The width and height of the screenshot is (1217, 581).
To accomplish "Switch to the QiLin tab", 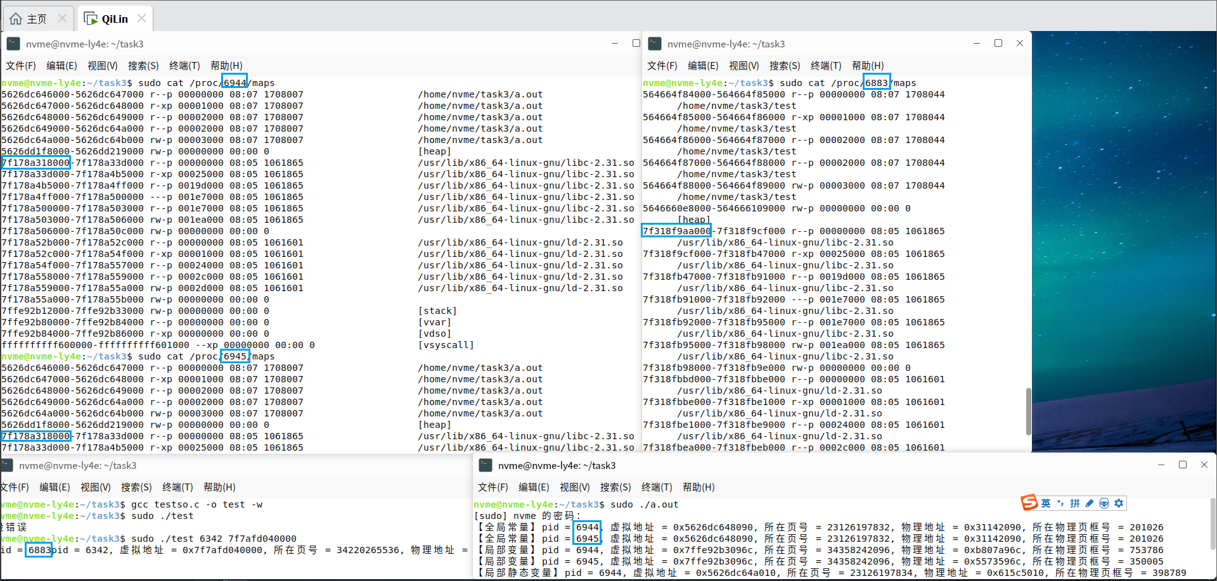I will (x=115, y=18).
